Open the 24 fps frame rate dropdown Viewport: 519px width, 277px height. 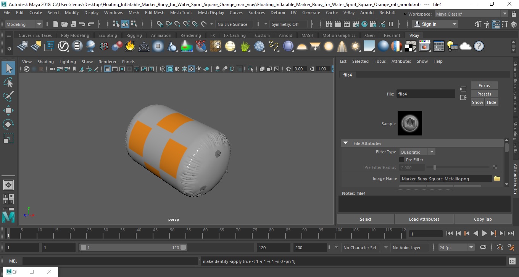pos(456,247)
